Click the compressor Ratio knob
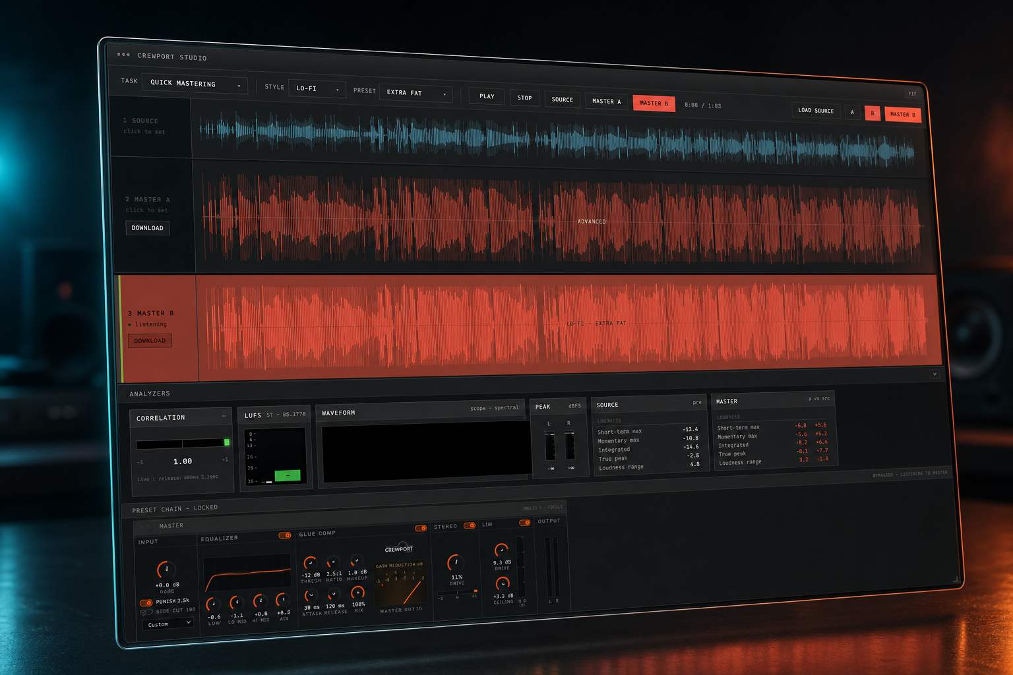 (333, 562)
